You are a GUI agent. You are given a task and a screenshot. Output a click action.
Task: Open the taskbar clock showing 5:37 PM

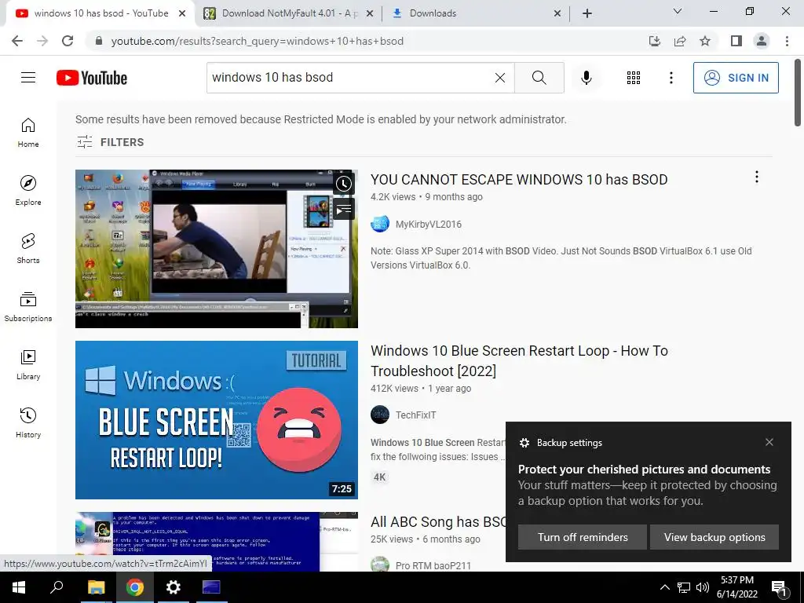coord(737,587)
